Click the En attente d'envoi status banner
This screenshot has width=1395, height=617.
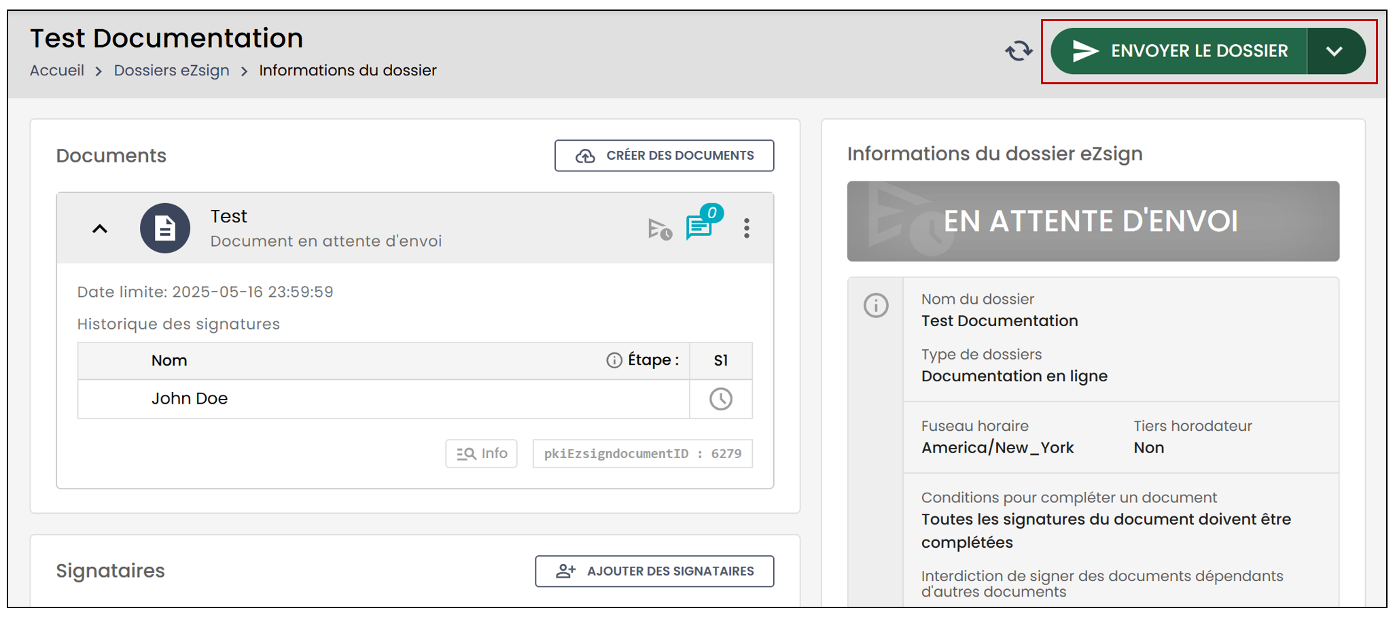(x=1093, y=221)
